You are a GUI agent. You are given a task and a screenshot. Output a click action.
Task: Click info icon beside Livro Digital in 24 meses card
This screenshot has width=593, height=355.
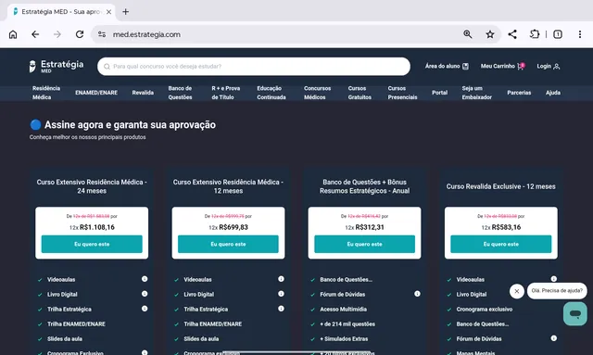[x=145, y=294]
